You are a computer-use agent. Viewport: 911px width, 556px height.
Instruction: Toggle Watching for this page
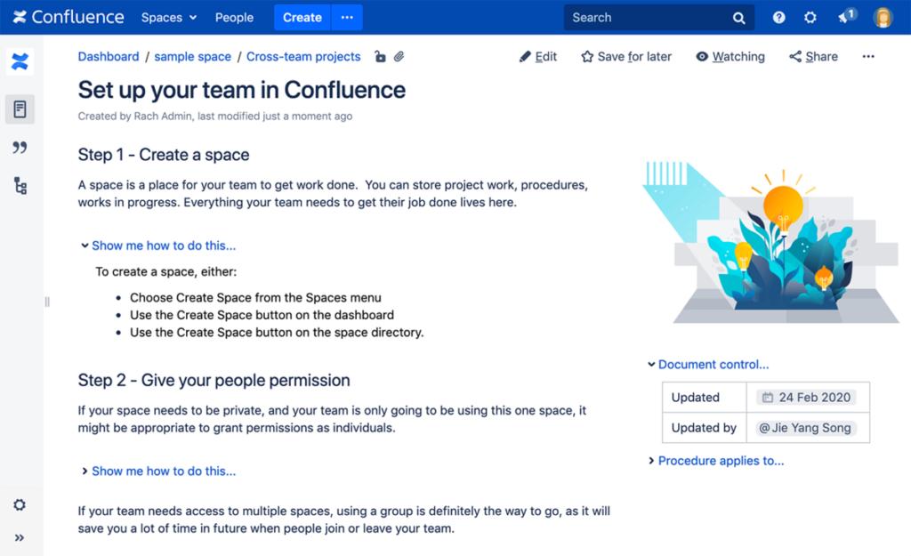[730, 57]
